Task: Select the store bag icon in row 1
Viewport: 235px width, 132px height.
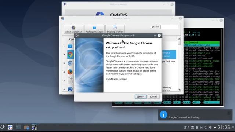Action: tap(70, 46)
